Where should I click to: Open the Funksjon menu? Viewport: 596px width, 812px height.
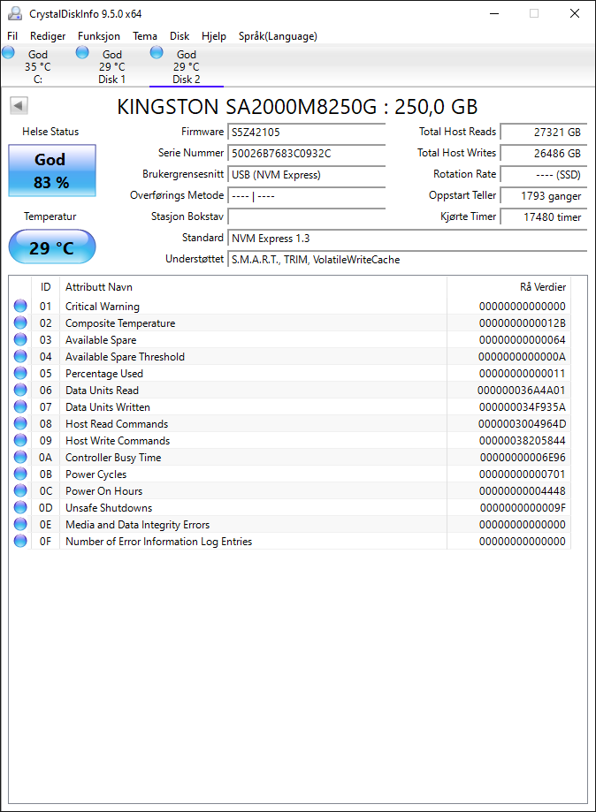[99, 35]
